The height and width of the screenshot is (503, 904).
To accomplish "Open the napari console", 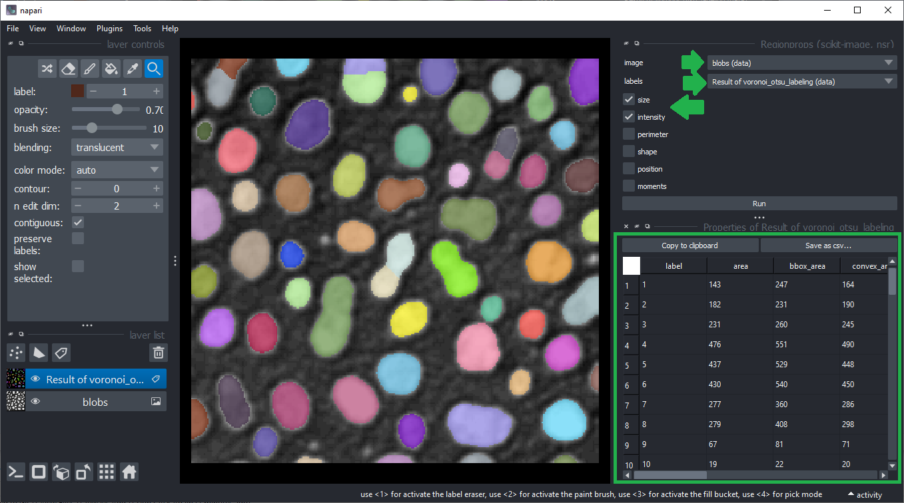I will coord(16,472).
